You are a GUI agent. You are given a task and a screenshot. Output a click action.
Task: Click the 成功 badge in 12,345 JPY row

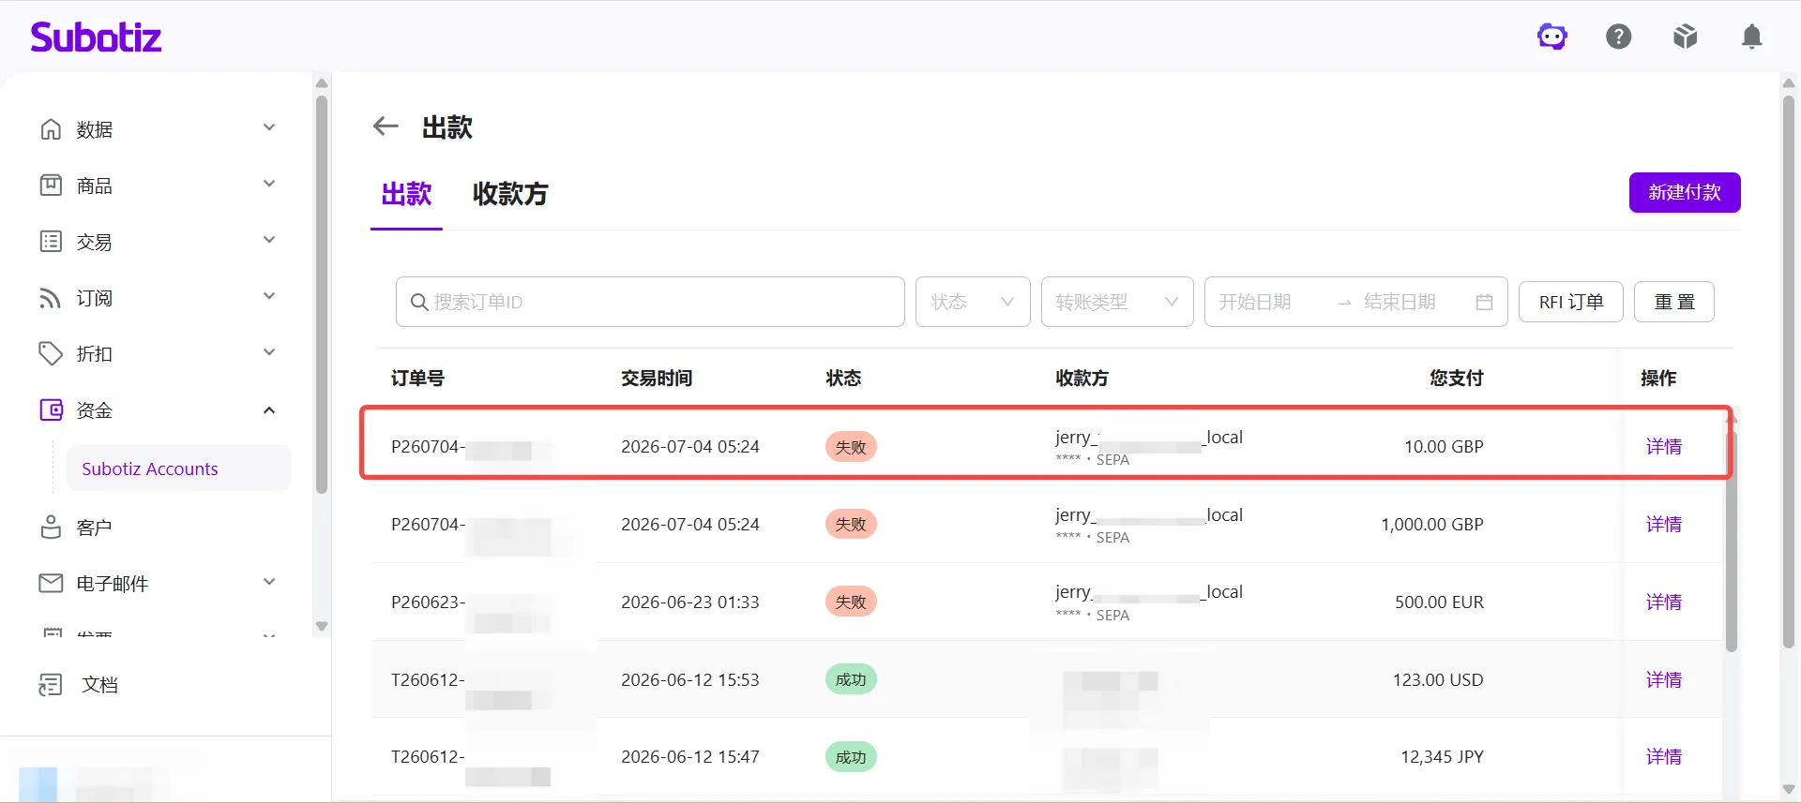click(x=851, y=757)
